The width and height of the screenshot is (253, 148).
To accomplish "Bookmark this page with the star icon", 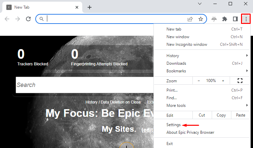I will 200,19.
